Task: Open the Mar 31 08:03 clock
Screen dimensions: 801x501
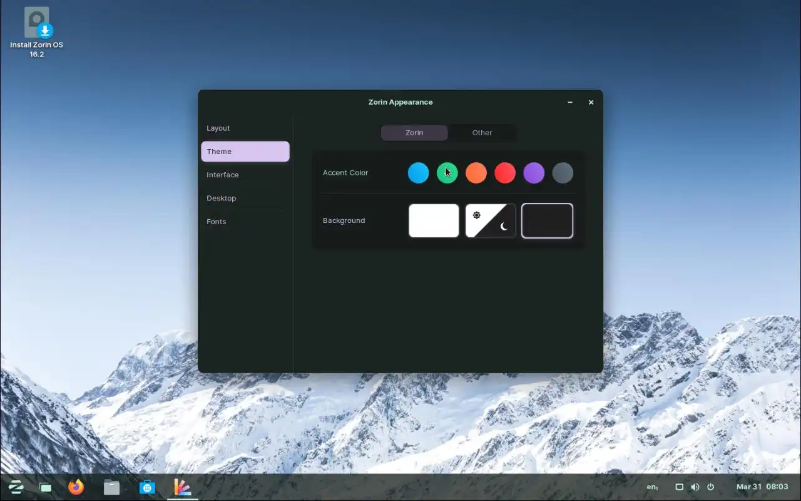Action: tap(762, 487)
